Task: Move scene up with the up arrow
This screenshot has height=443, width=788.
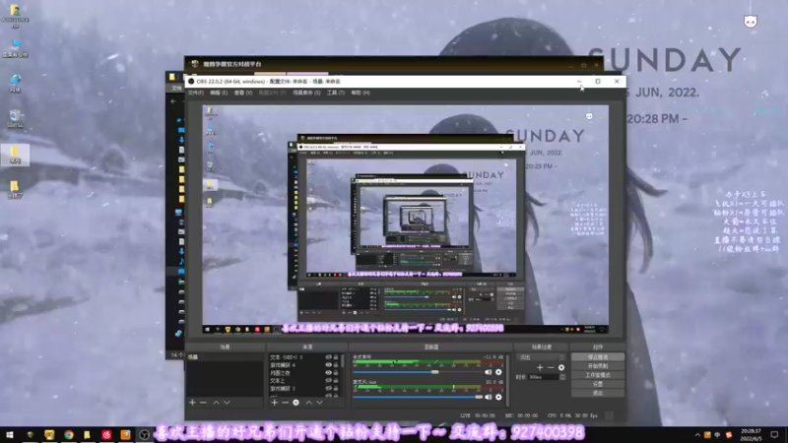Action: pyautogui.click(x=216, y=403)
